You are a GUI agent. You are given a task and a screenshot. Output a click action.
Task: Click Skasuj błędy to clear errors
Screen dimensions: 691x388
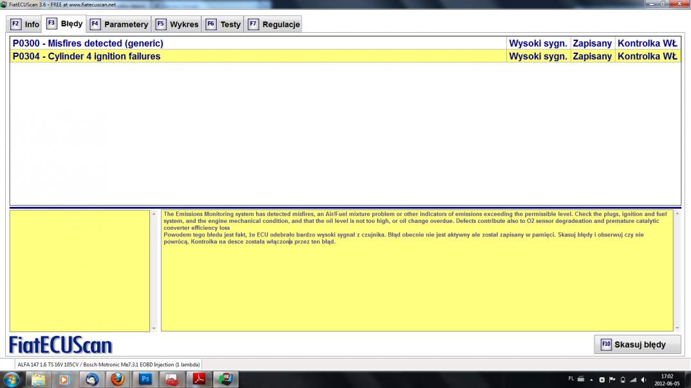pos(637,344)
